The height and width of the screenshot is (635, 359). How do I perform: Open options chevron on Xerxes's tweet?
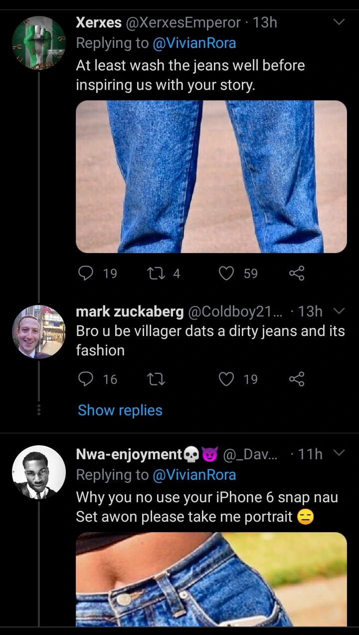point(339,22)
